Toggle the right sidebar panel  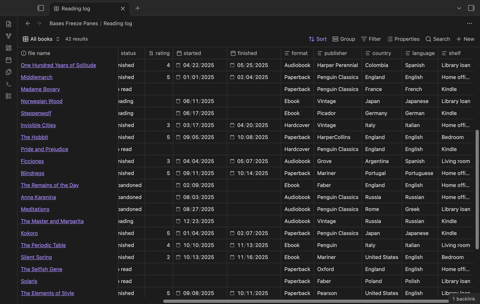(471, 8)
